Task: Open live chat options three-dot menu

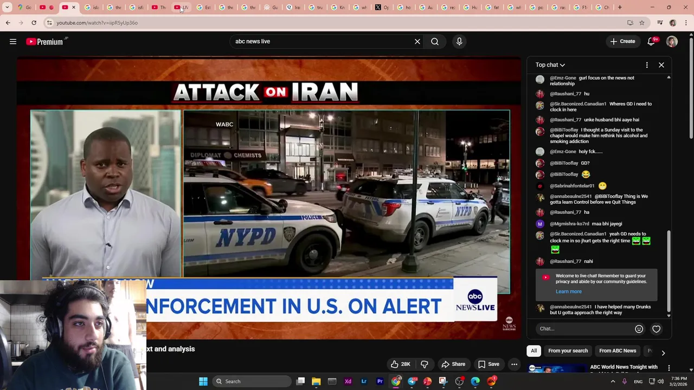Action: [x=647, y=65]
